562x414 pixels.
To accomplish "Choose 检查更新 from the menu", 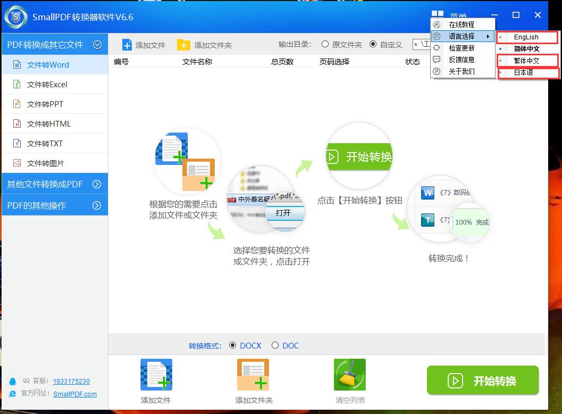I will click(463, 48).
